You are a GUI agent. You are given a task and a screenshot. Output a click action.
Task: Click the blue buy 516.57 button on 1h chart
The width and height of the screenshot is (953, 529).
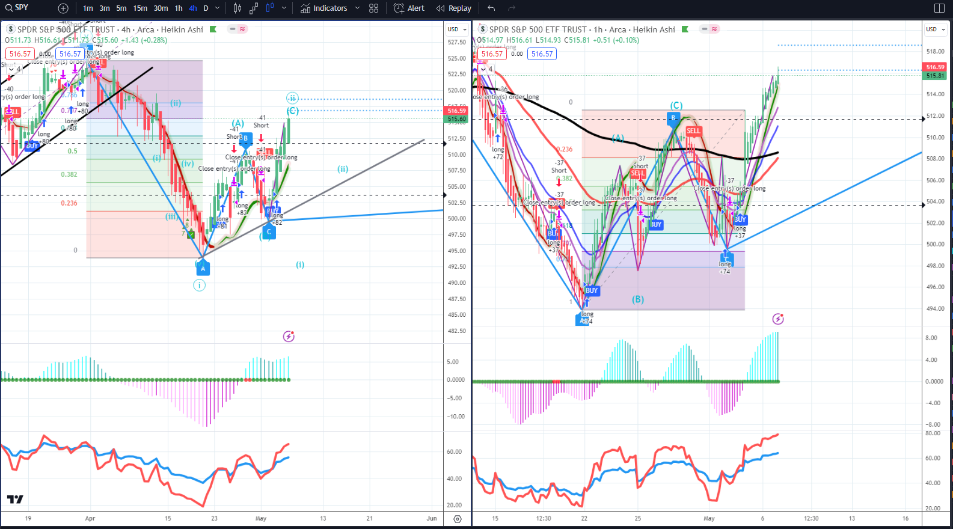[x=542, y=54]
